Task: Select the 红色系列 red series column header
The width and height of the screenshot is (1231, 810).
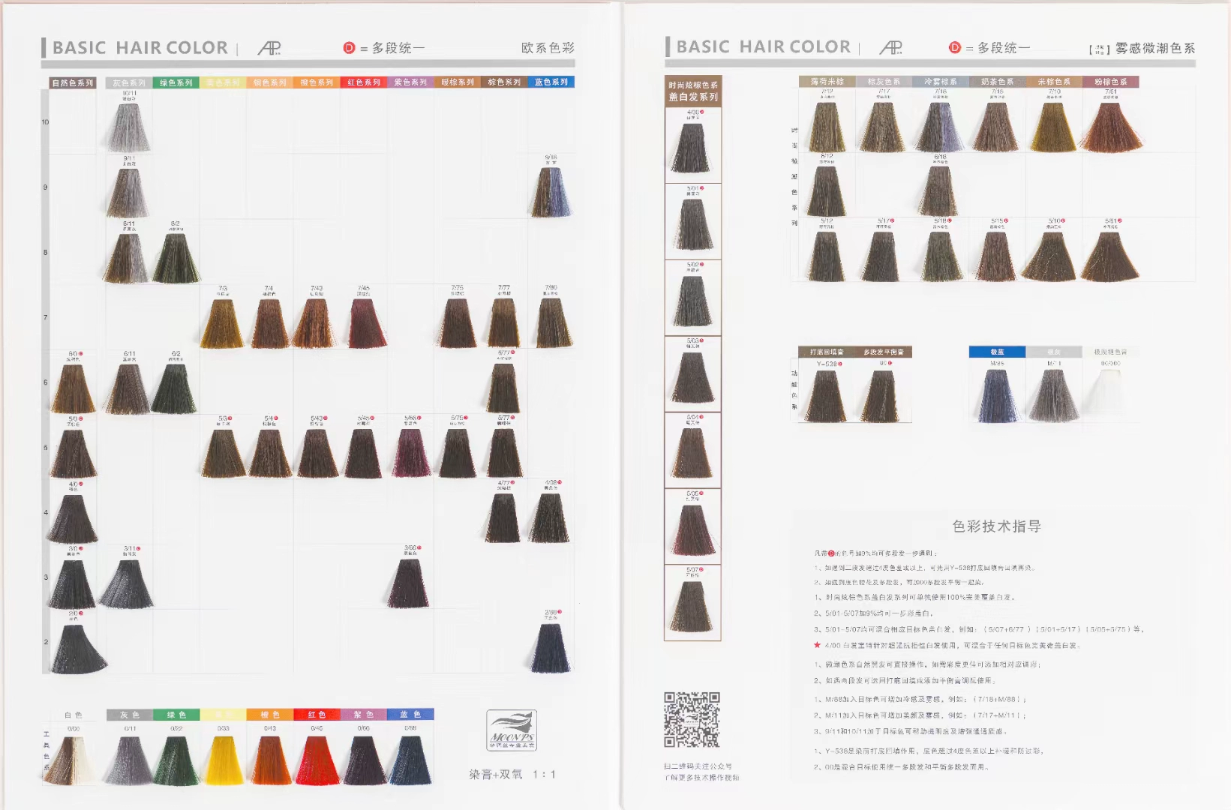Action: coord(364,82)
